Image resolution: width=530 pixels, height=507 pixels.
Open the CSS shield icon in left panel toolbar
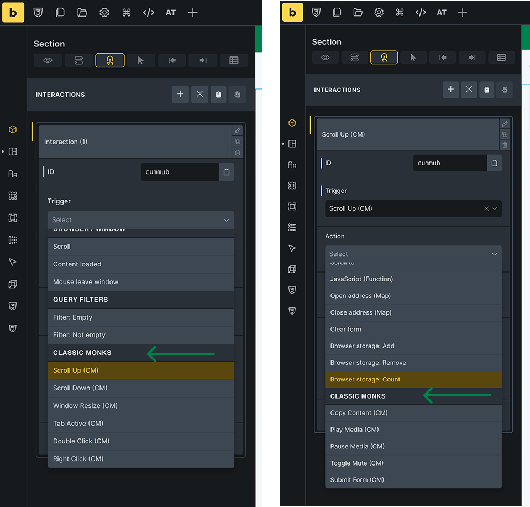click(x=38, y=13)
